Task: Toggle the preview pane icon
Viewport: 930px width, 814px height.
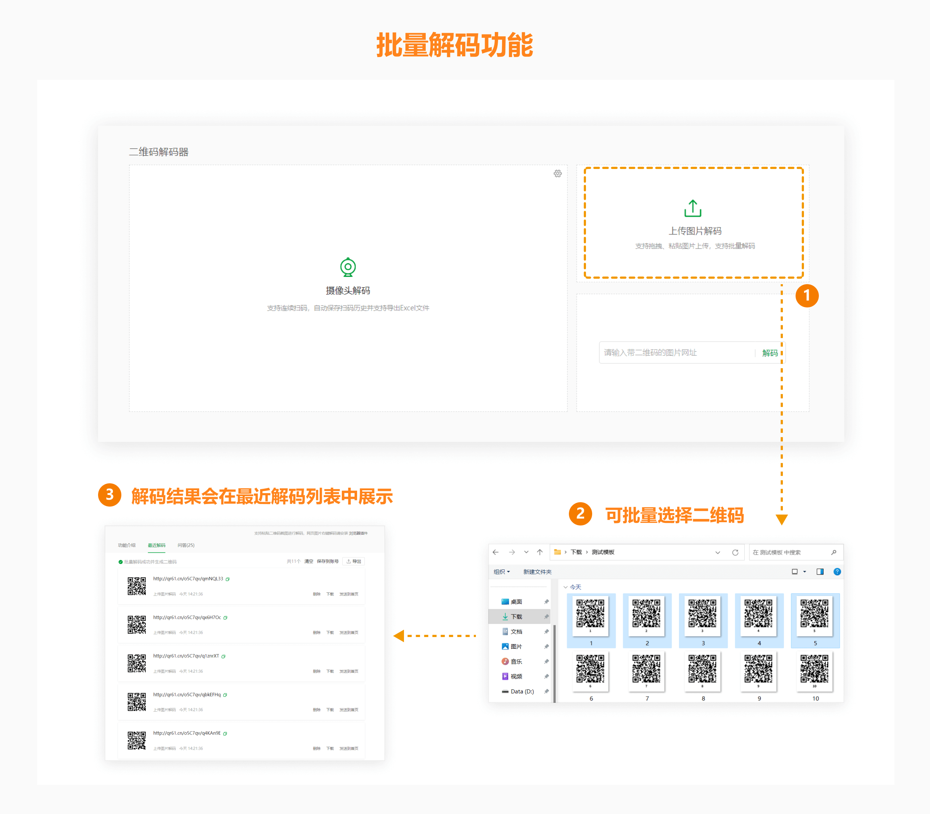Action: 820,571
